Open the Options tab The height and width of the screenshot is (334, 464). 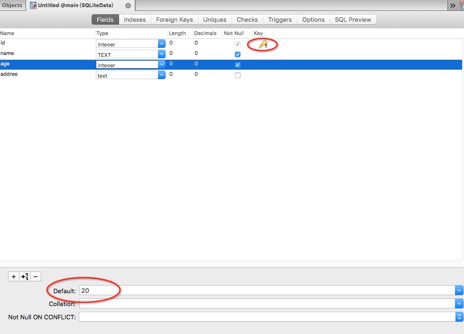tap(313, 19)
